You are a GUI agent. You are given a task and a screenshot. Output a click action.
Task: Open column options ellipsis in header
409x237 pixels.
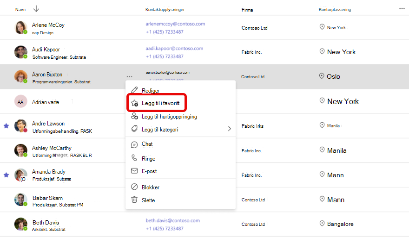(402, 9)
